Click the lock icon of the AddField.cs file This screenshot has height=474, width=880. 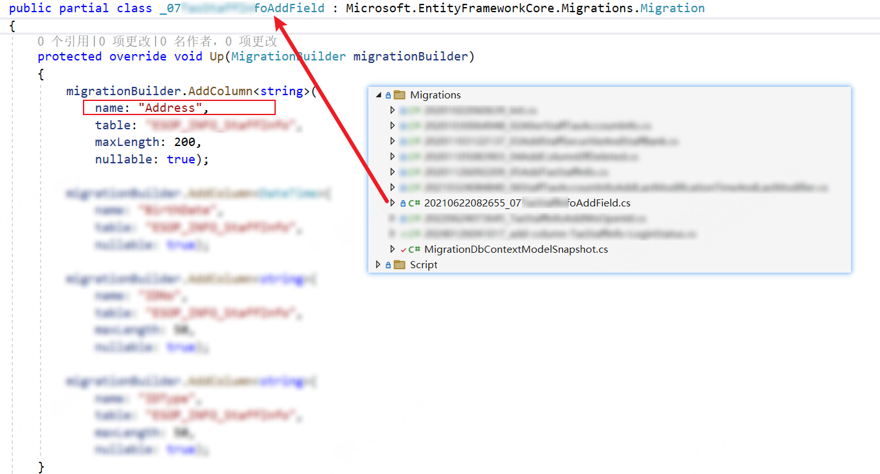click(403, 203)
